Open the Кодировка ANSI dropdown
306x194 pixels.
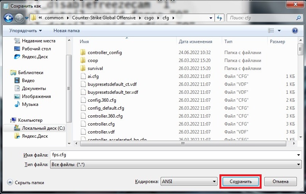coord(189,182)
